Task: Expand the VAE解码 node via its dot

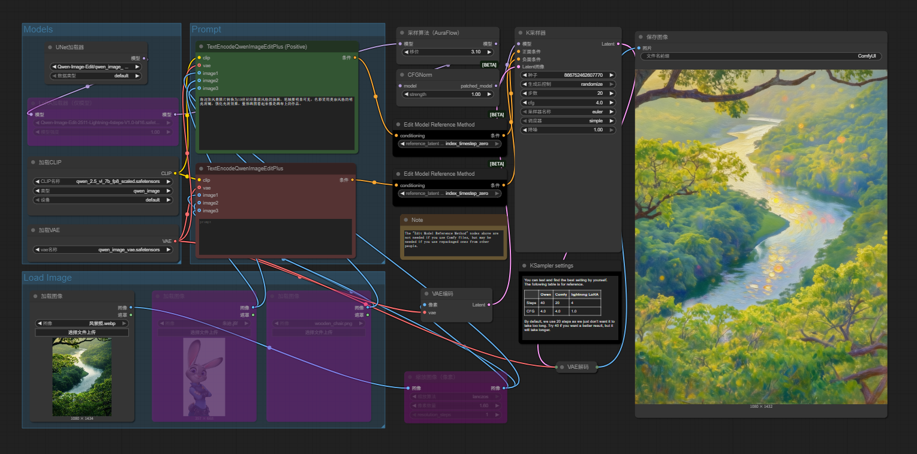Action: [x=562, y=367]
